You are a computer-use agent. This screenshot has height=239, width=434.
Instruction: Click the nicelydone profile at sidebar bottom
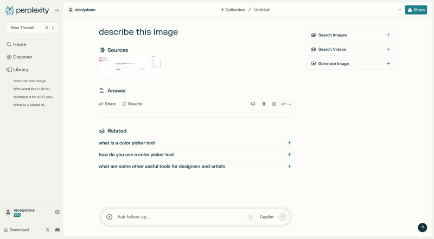pyautogui.click(x=20, y=212)
